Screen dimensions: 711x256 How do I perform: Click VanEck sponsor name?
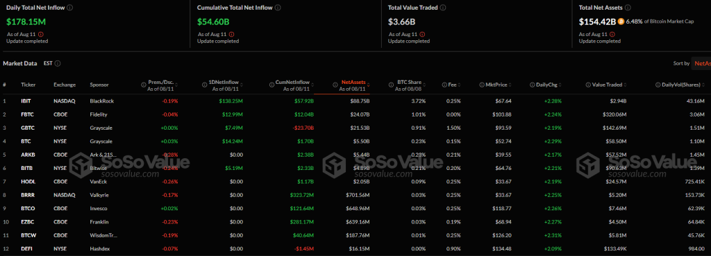coord(97,181)
